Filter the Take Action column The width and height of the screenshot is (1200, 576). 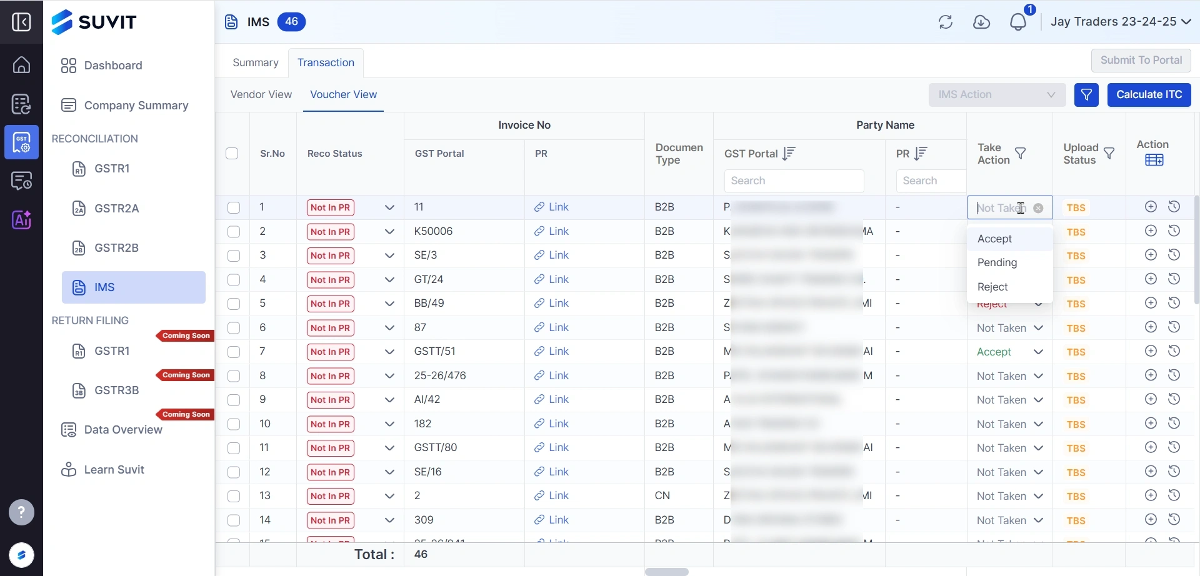tap(1021, 153)
